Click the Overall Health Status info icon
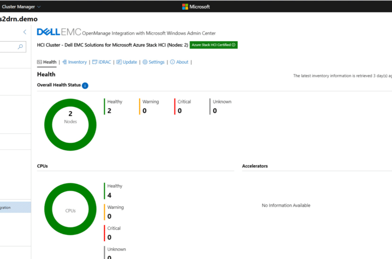 (85, 86)
